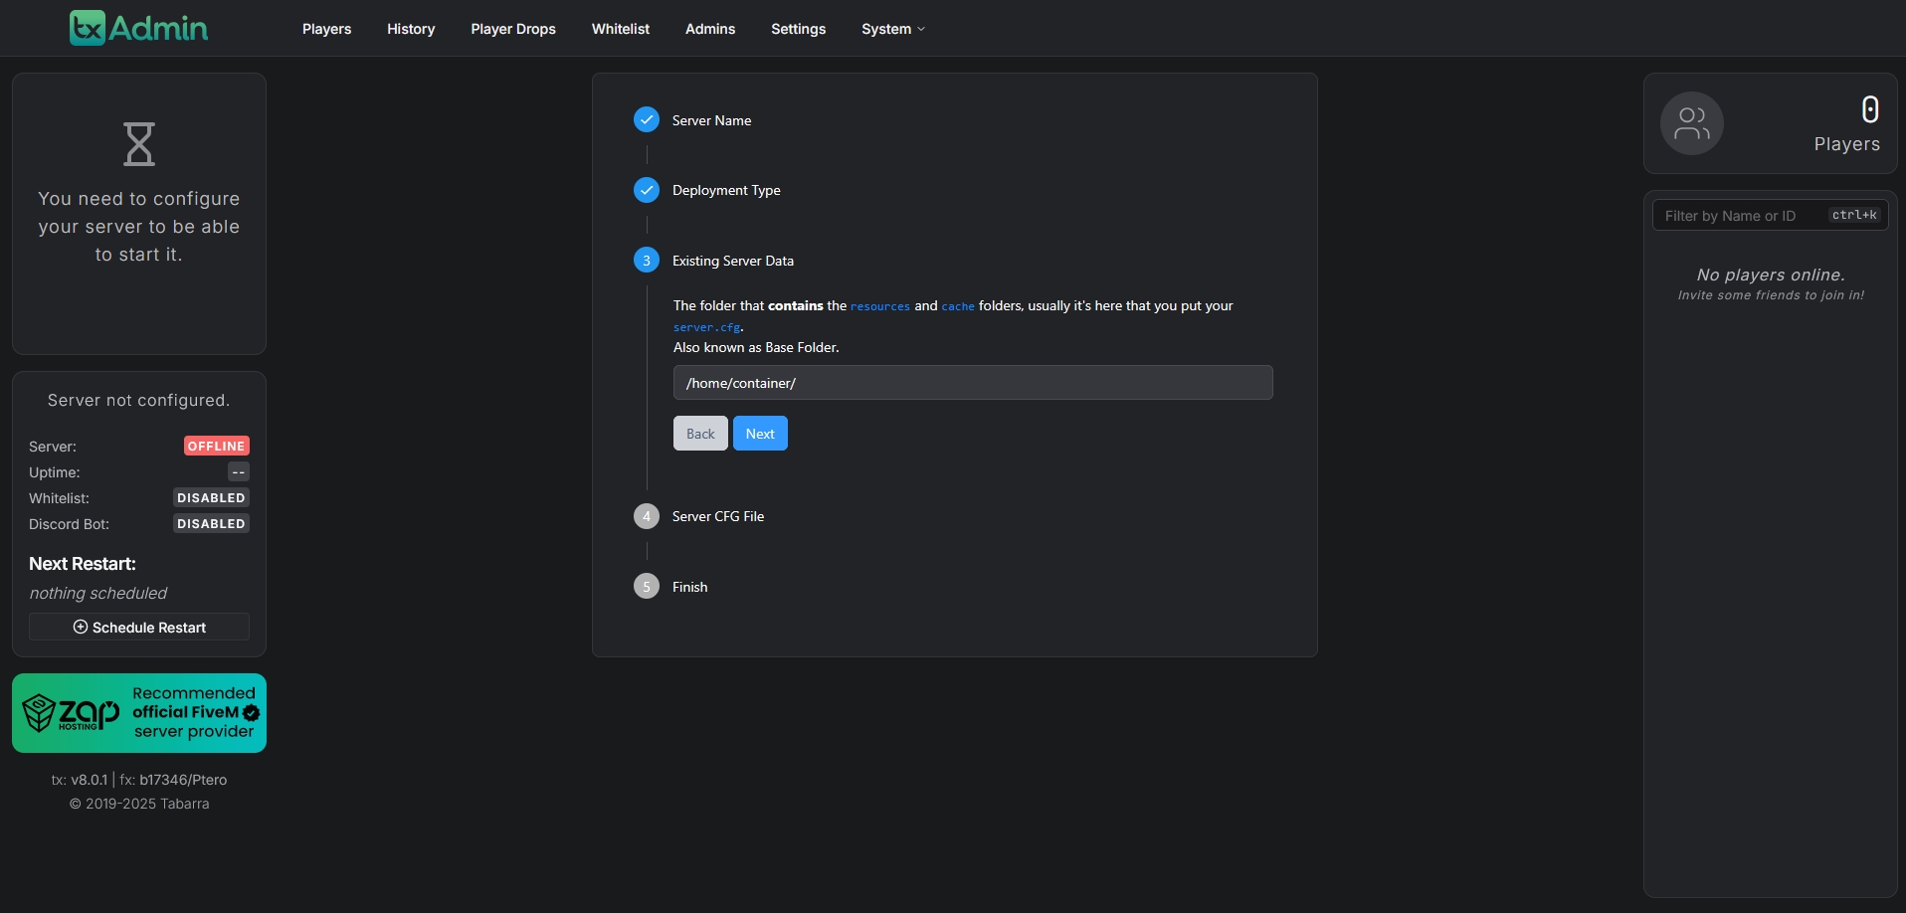Screen dimensions: 1906x913
Task: Open the Players menu
Action: [x=326, y=29]
